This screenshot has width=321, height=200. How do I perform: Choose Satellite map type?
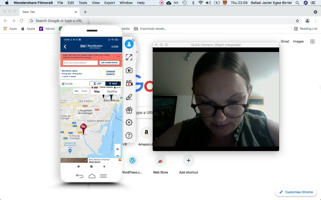coord(112,91)
